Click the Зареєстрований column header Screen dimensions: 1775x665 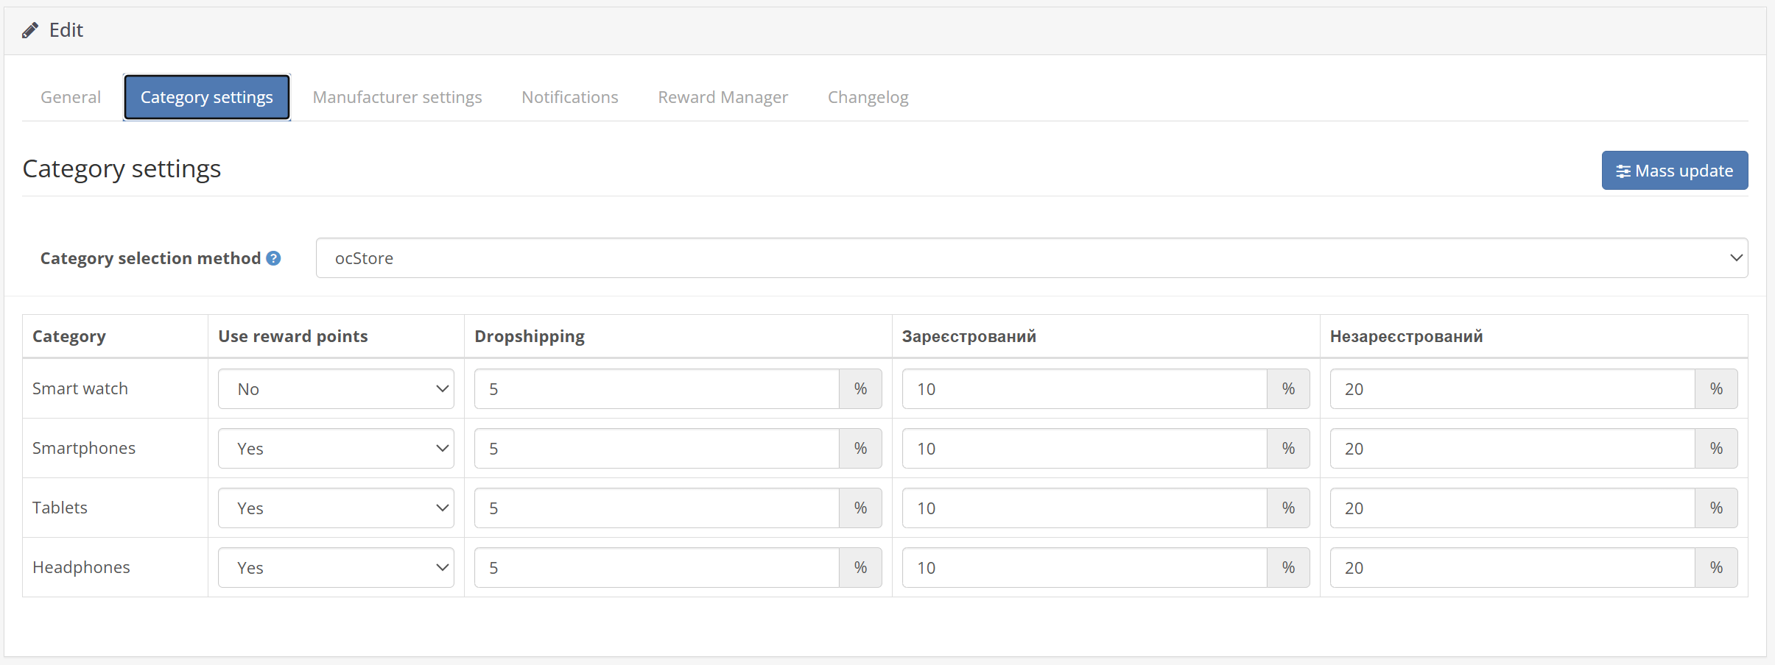(x=969, y=336)
